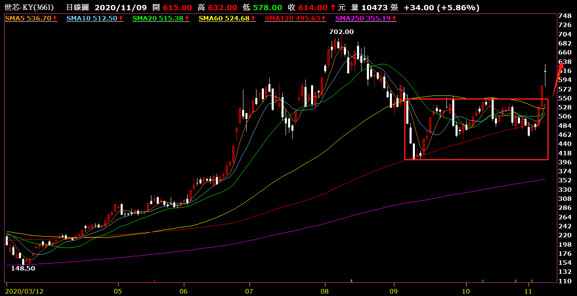Screen dimensions: 577x296
Task: Click the 148.50 low price label
Action: point(23,269)
